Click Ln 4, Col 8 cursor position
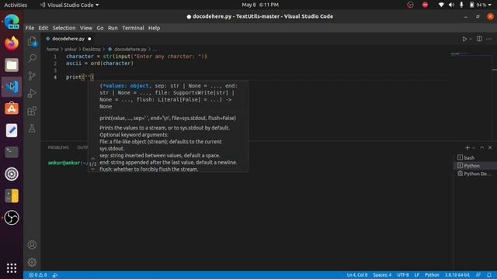The image size is (497, 279). (357, 275)
